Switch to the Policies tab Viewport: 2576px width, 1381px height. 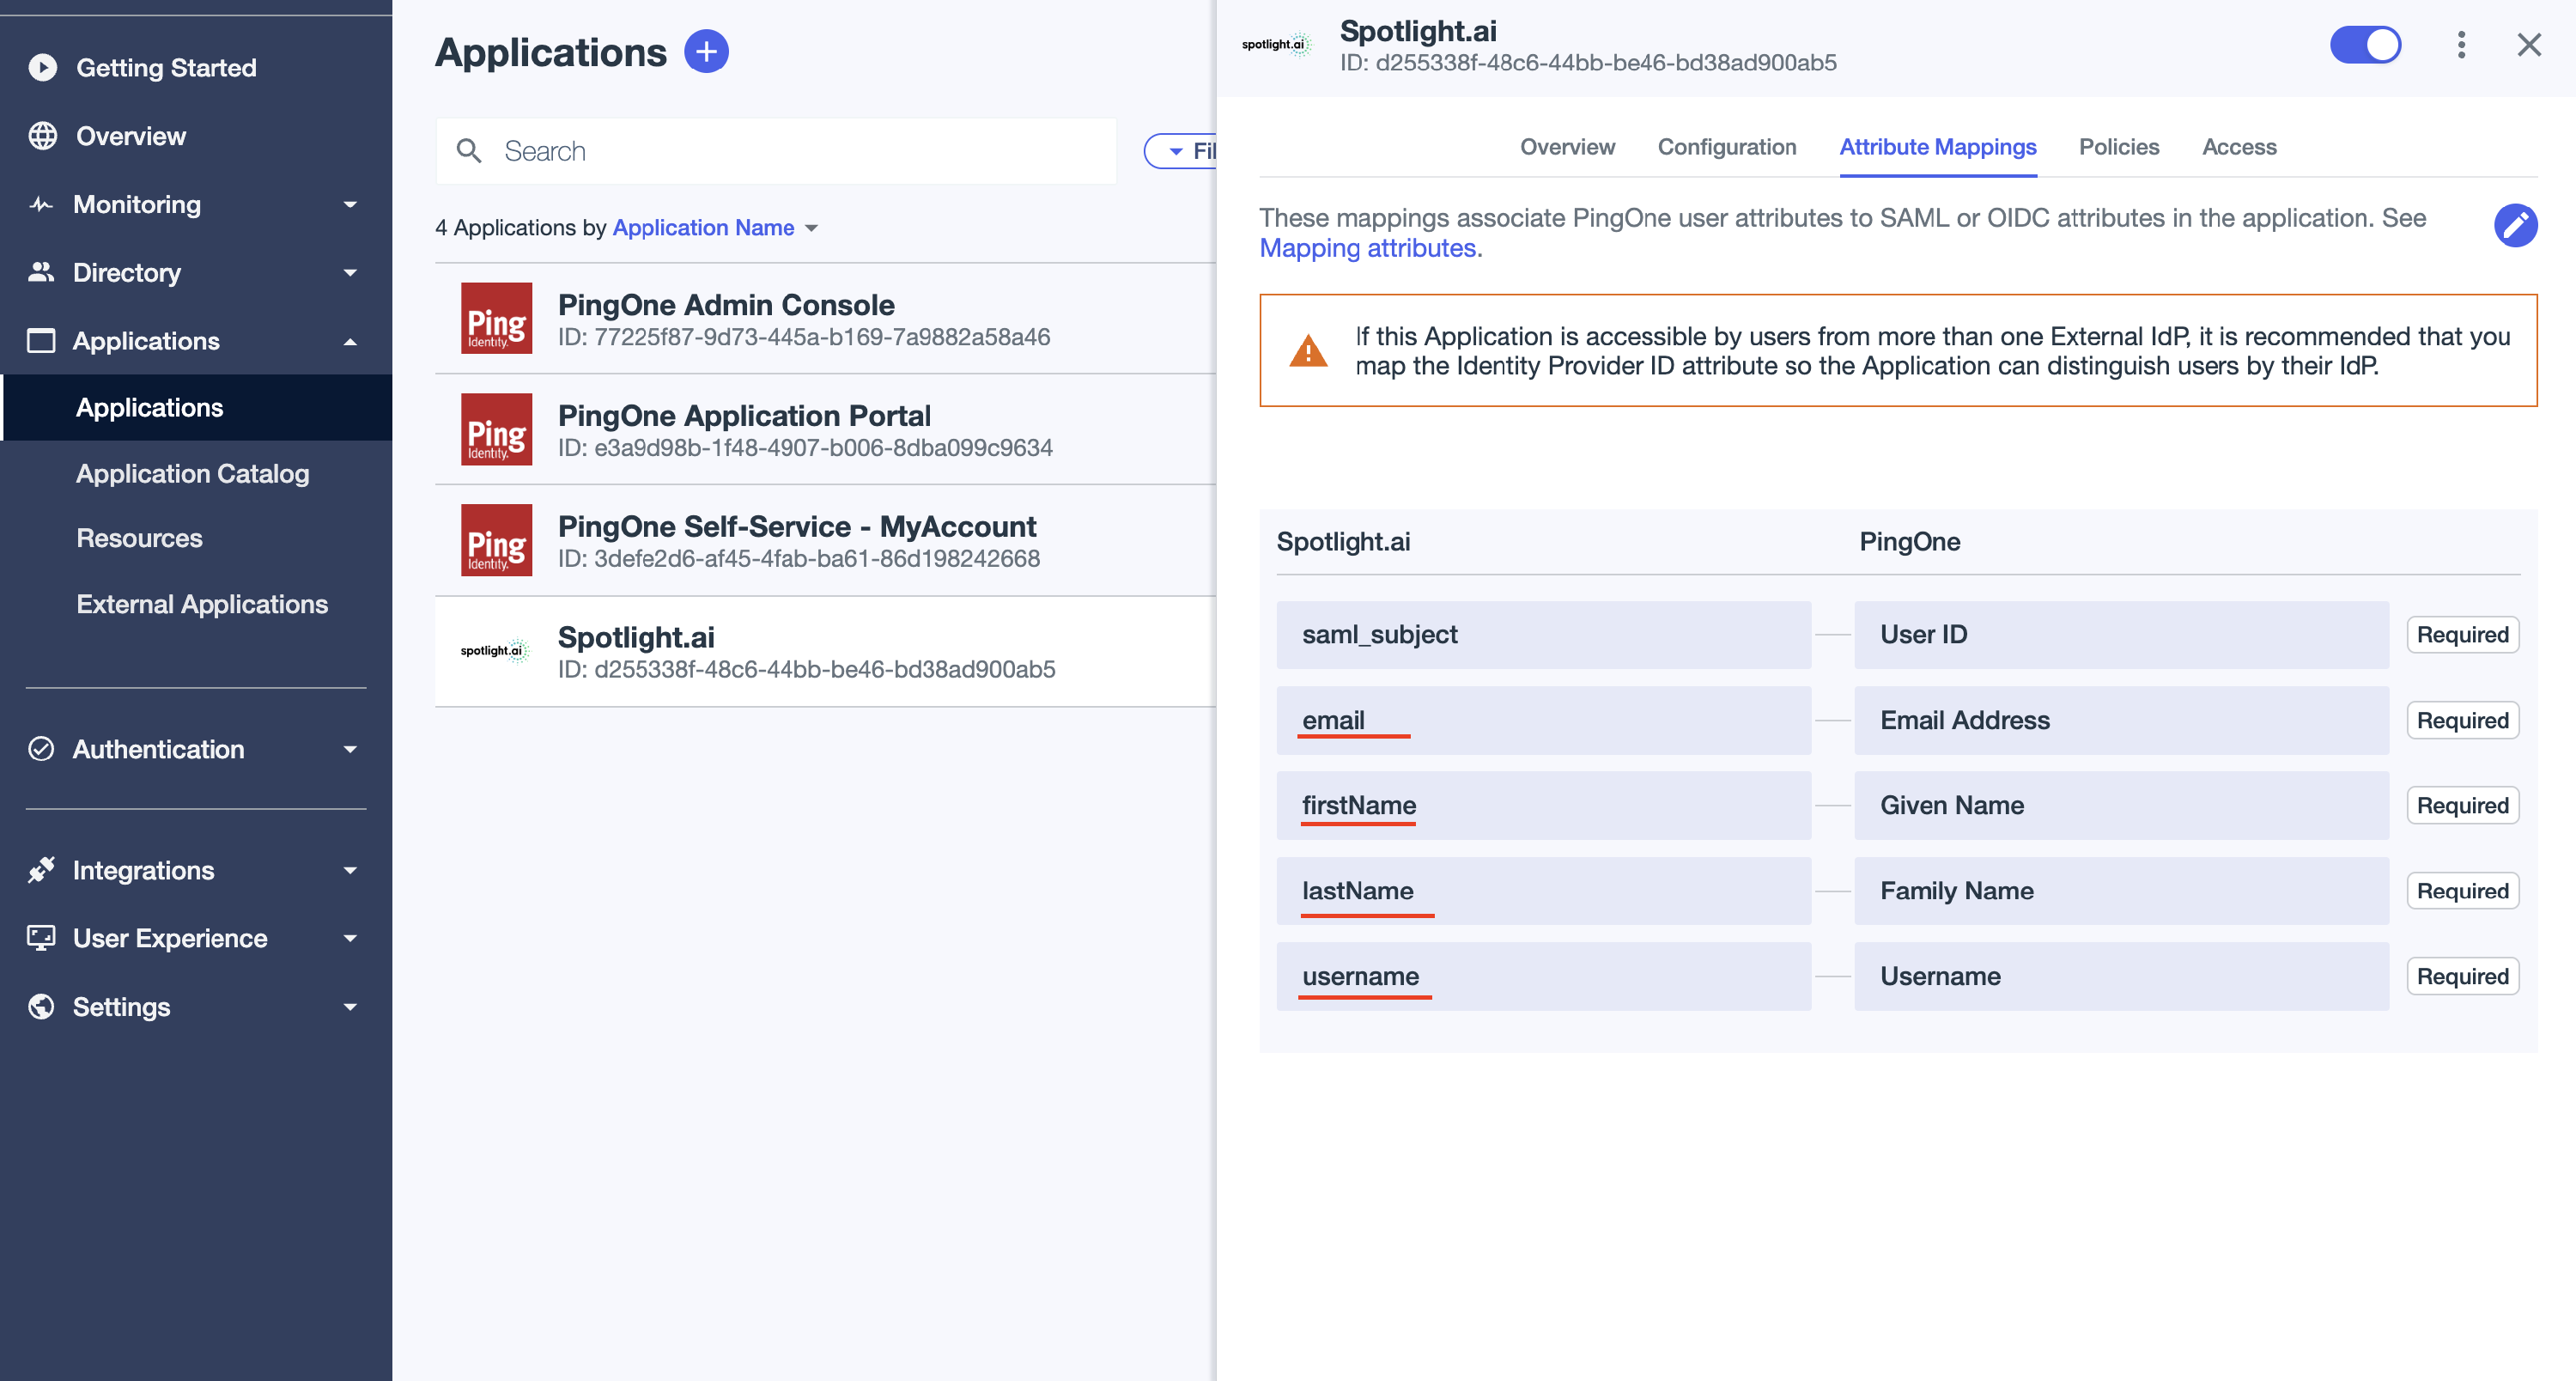point(2118,147)
